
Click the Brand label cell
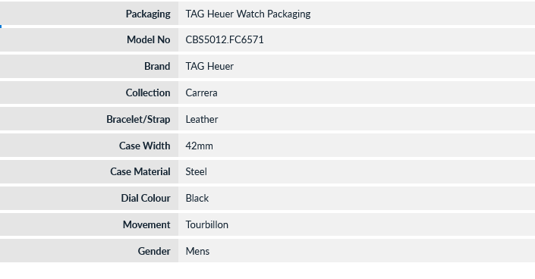tap(89, 66)
